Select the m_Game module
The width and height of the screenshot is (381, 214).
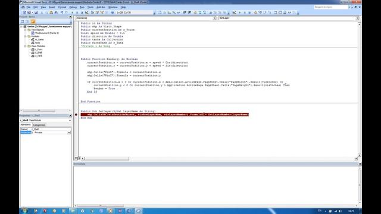point(39,39)
